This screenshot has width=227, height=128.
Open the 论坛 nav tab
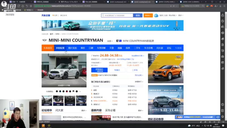pos(169,48)
